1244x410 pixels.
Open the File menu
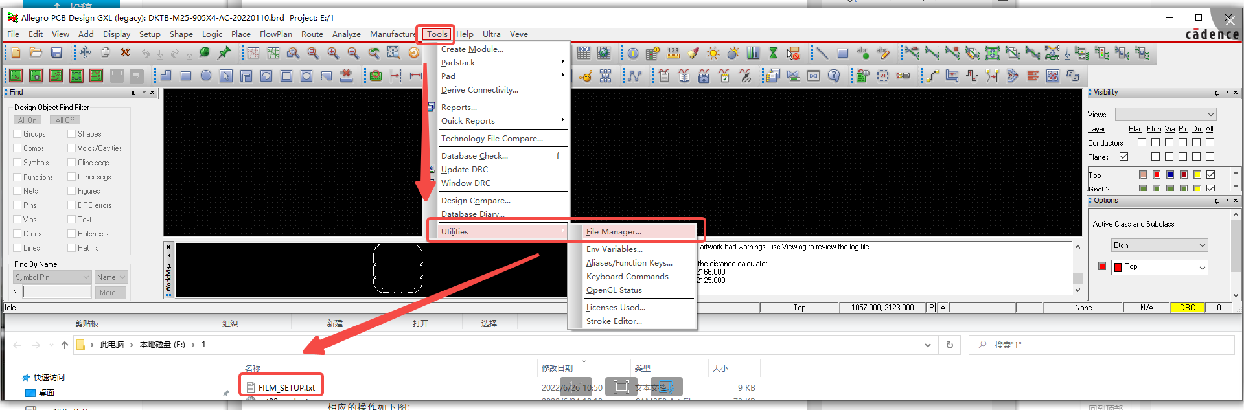[x=13, y=34]
